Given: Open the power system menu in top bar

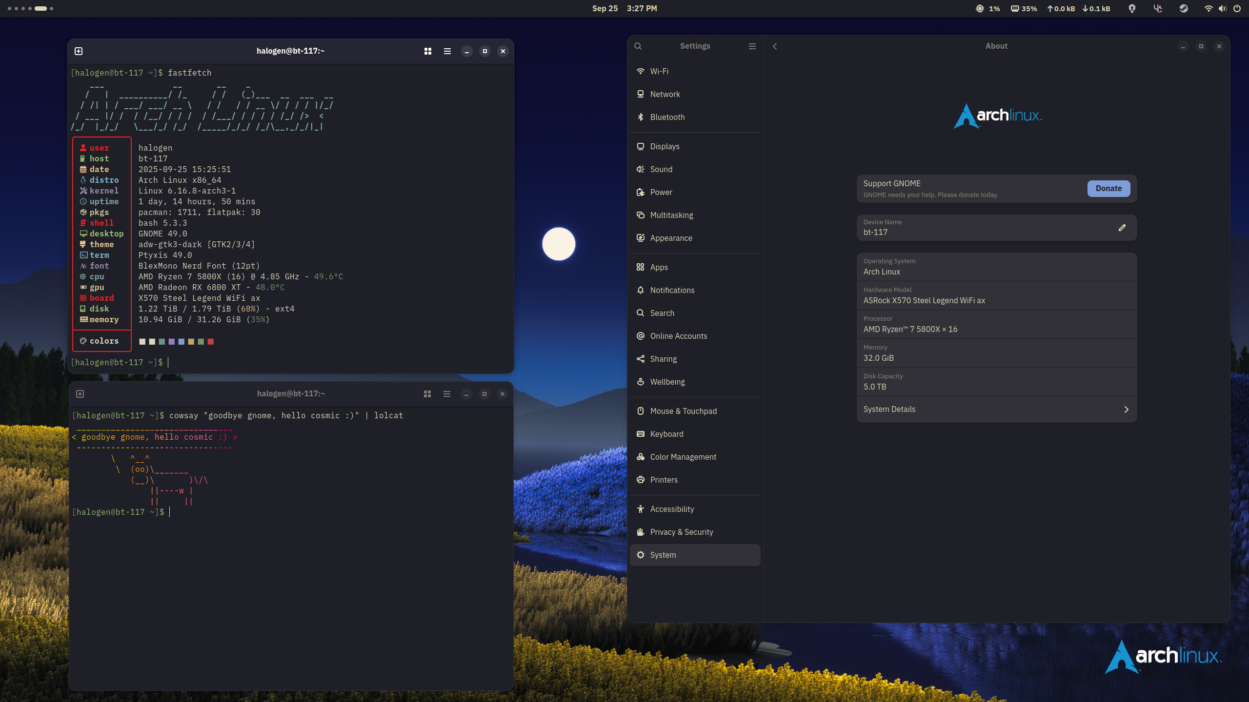Looking at the screenshot, I should 1237,9.
